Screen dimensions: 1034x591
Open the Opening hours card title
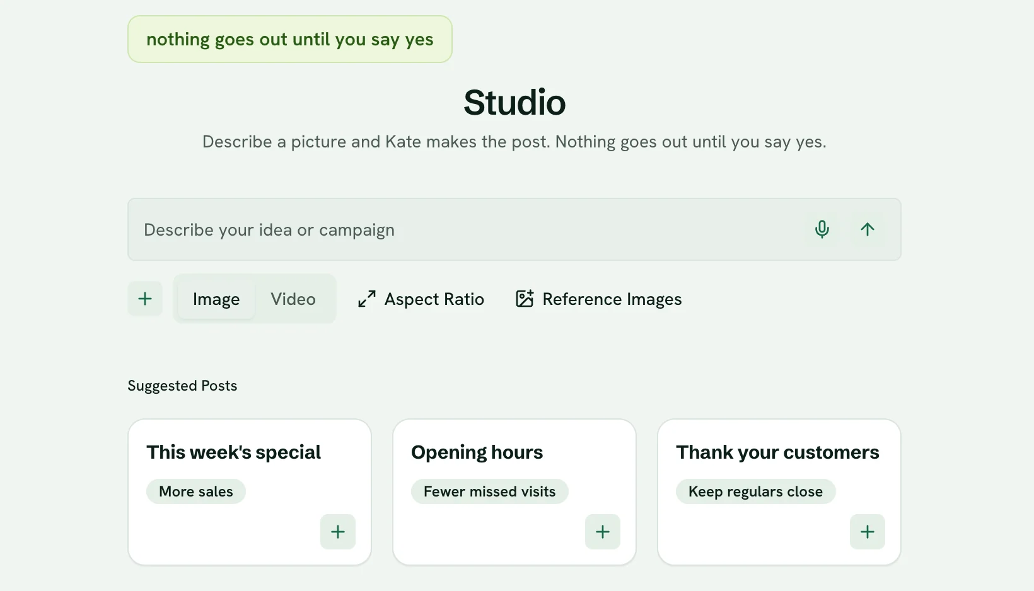click(477, 452)
